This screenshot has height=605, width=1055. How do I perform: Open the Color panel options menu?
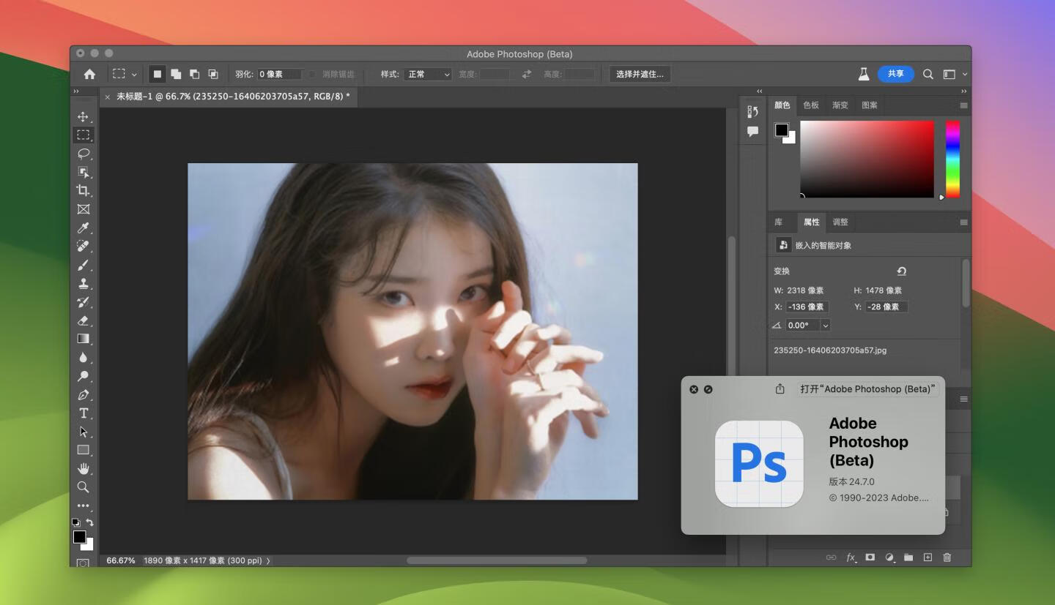pos(963,105)
